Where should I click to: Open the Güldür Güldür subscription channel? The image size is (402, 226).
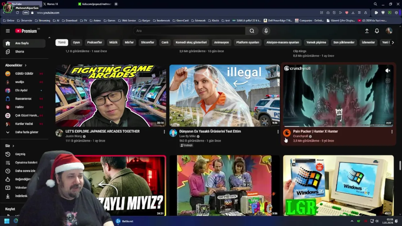pos(24,73)
